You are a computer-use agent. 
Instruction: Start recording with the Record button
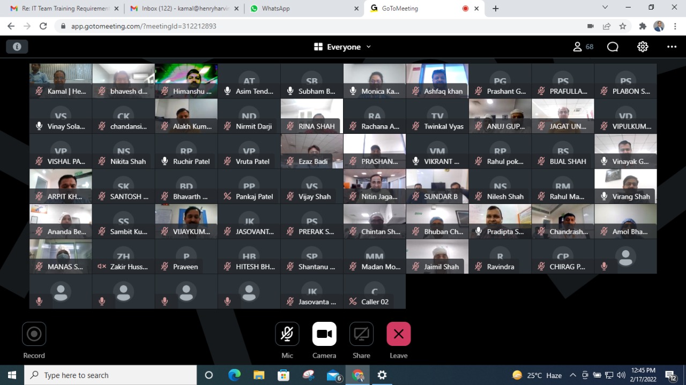point(34,334)
